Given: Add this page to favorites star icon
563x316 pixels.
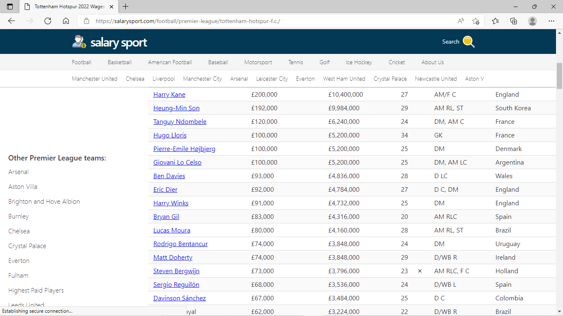Looking at the screenshot, I should tap(476, 21).
